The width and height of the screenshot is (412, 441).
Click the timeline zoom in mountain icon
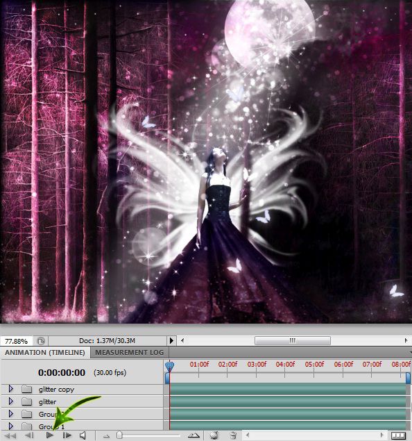tap(194, 435)
